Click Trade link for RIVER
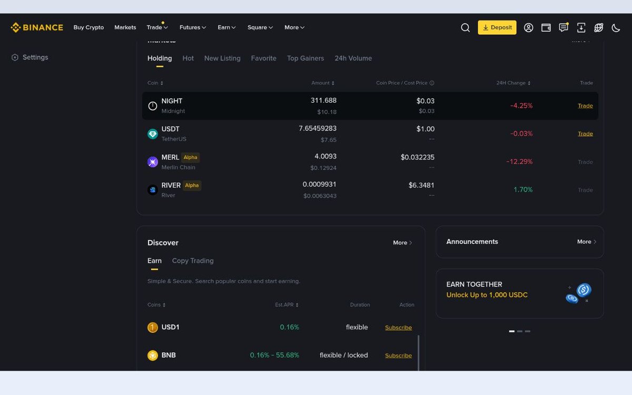632x395 pixels. 585,190
